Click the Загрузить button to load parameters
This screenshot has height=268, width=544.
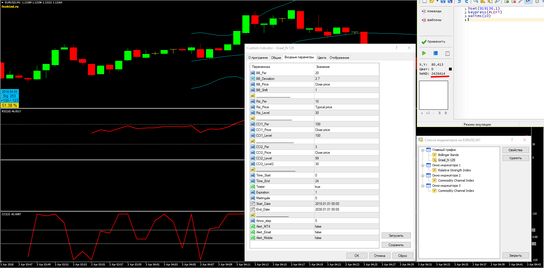tap(396, 236)
